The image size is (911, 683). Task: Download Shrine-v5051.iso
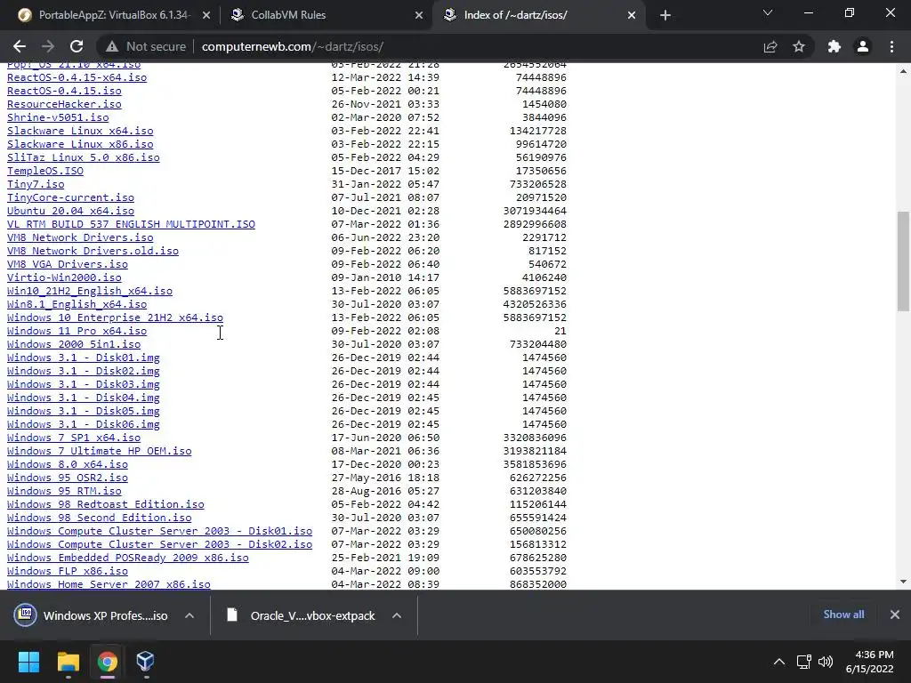58,117
